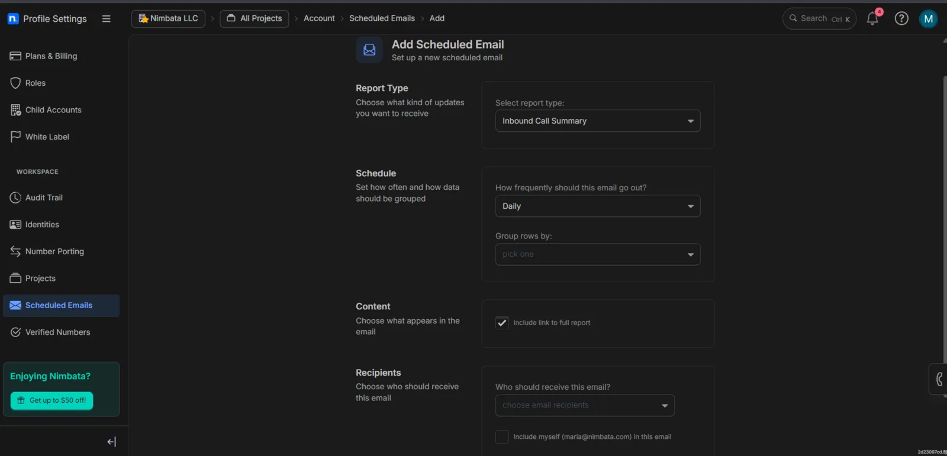Click the Scheduled Emails envelope icon
Screen dimensions: 947x456
point(15,306)
